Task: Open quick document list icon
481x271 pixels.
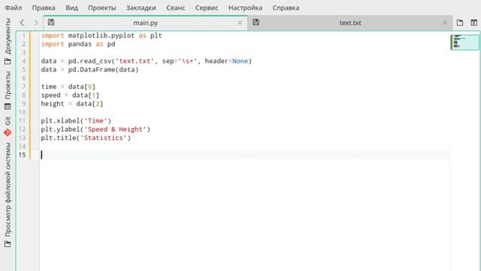Action: point(459,23)
